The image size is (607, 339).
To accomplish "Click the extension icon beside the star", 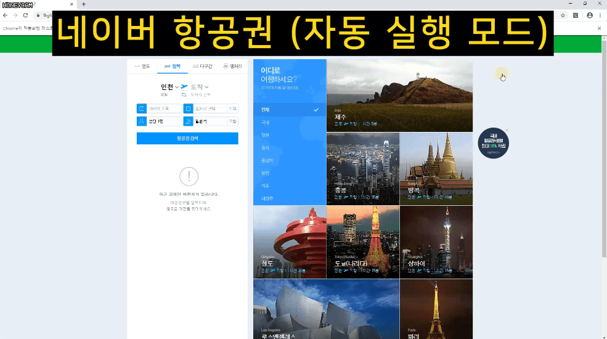I will click(x=576, y=15).
